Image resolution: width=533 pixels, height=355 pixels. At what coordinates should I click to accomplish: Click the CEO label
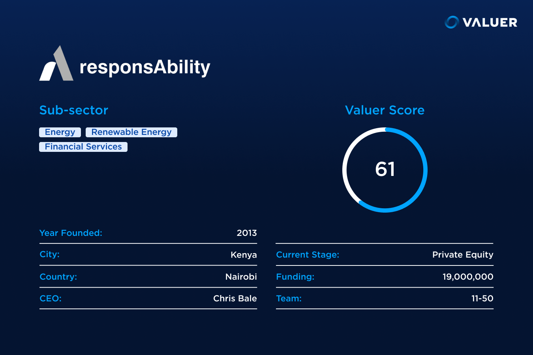tap(51, 299)
